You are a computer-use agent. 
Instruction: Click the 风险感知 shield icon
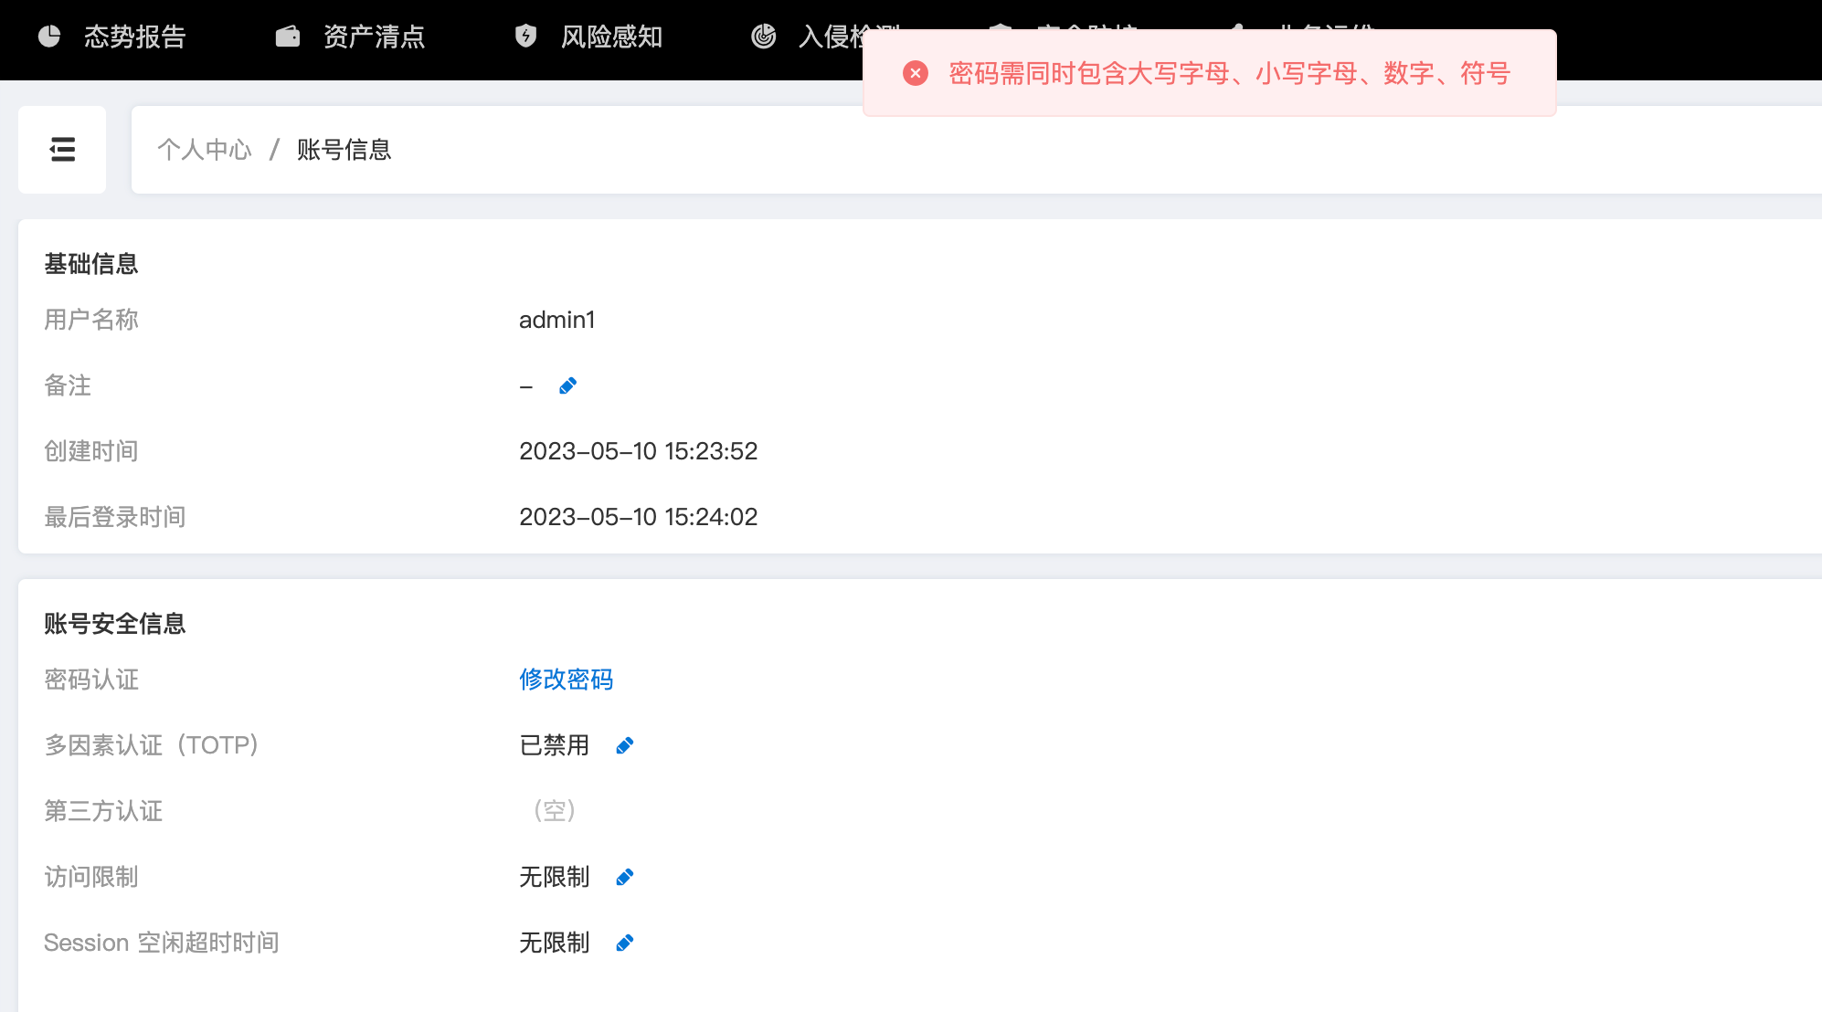525,37
